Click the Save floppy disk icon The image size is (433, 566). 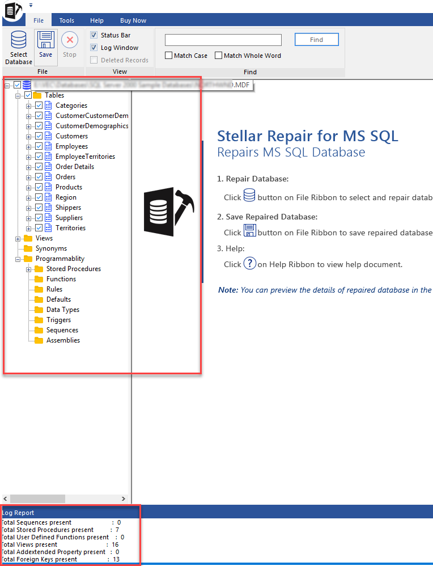click(46, 40)
